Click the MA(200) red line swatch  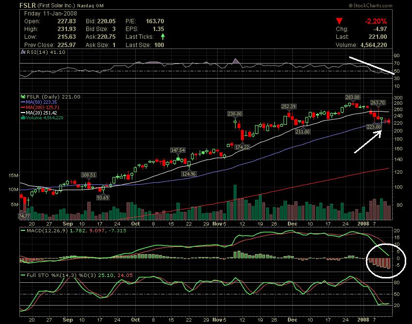click(x=23, y=107)
